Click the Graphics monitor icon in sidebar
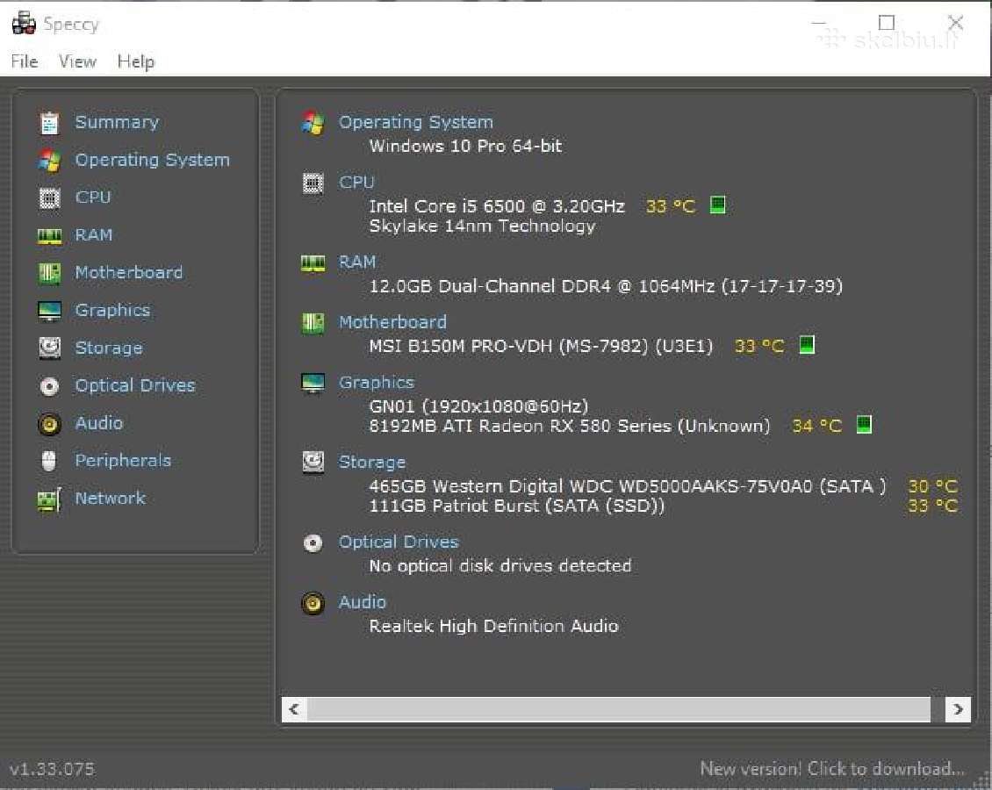This screenshot has width=992, height=790. click(49, 311)
